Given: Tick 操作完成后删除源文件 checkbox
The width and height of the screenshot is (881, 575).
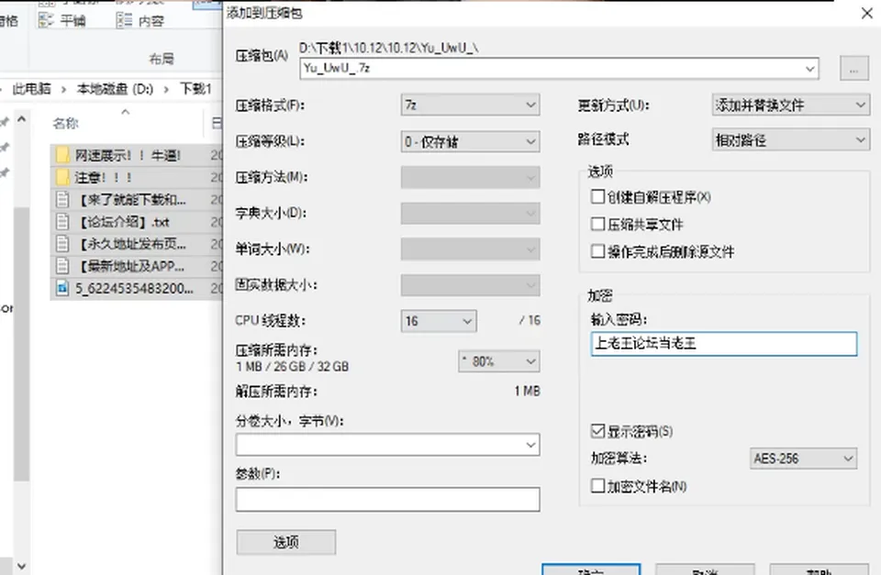Looking at the screenshot, I should pos(597,251).
